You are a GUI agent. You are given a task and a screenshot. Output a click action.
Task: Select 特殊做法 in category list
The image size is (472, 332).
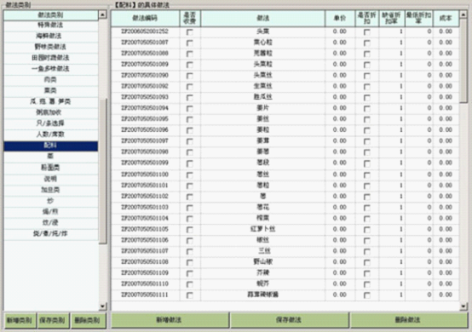(x=50, y=25)
